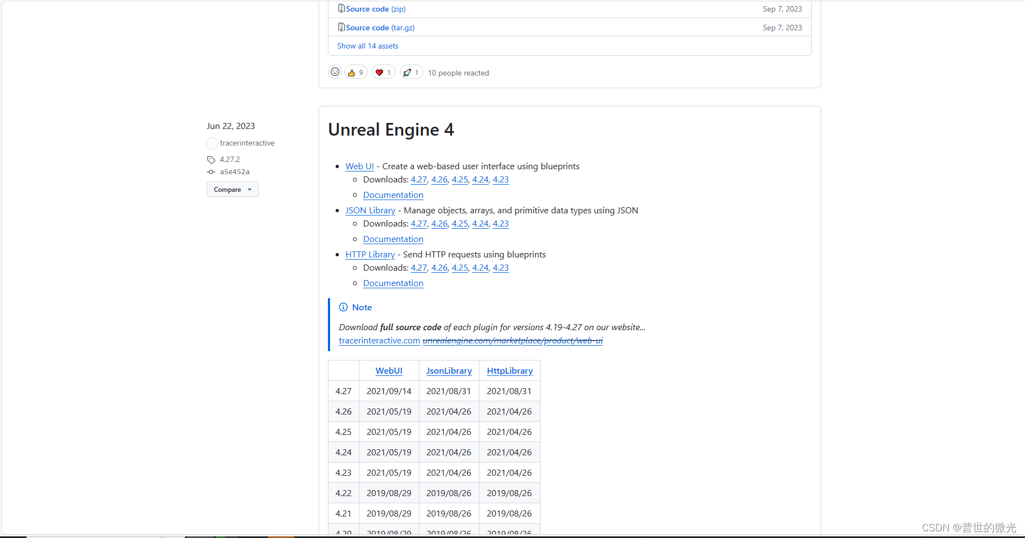Toggle the thumbs up reaction
Viewport: 1025px width, 538px height.
point(356,72)
